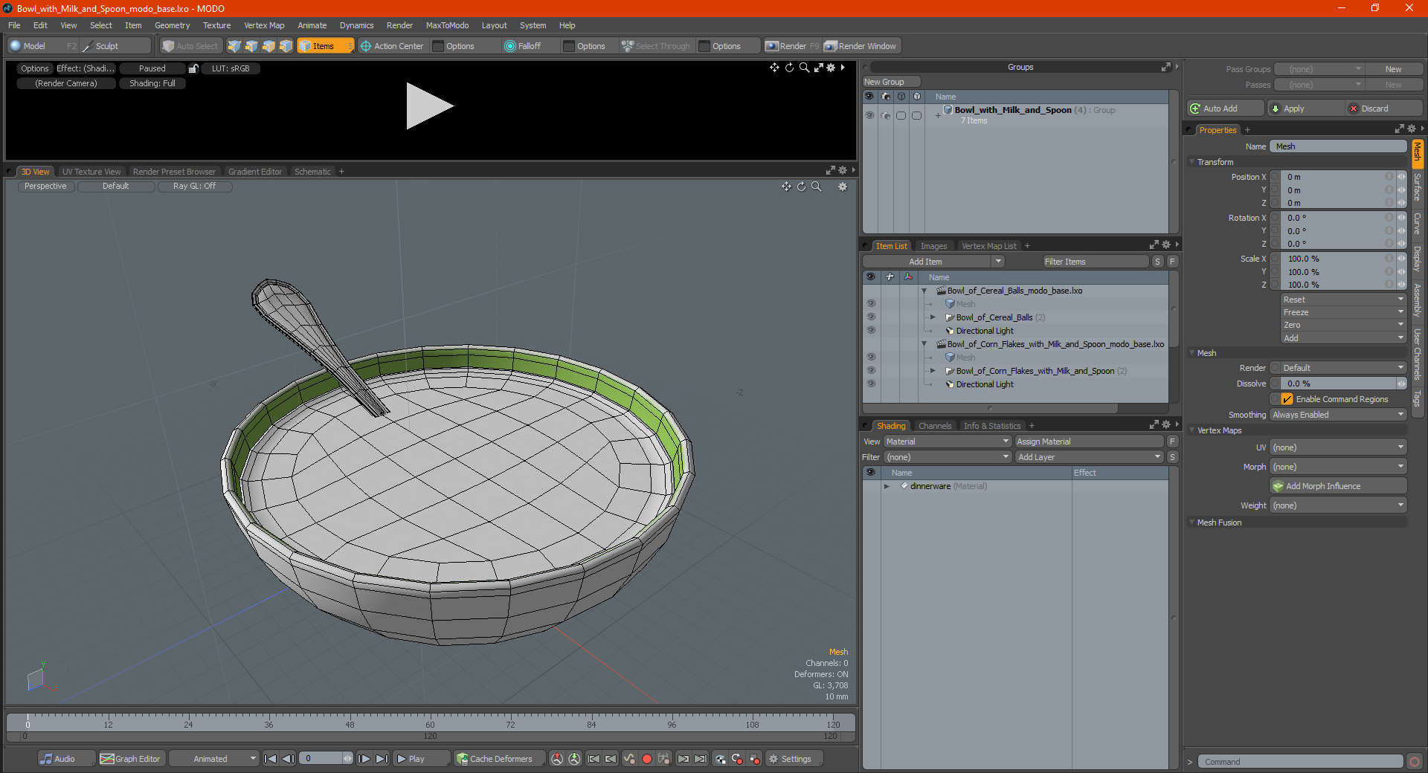
Task: Select the Vertices selection mode cube icon
Action: (x=234, y=46)
